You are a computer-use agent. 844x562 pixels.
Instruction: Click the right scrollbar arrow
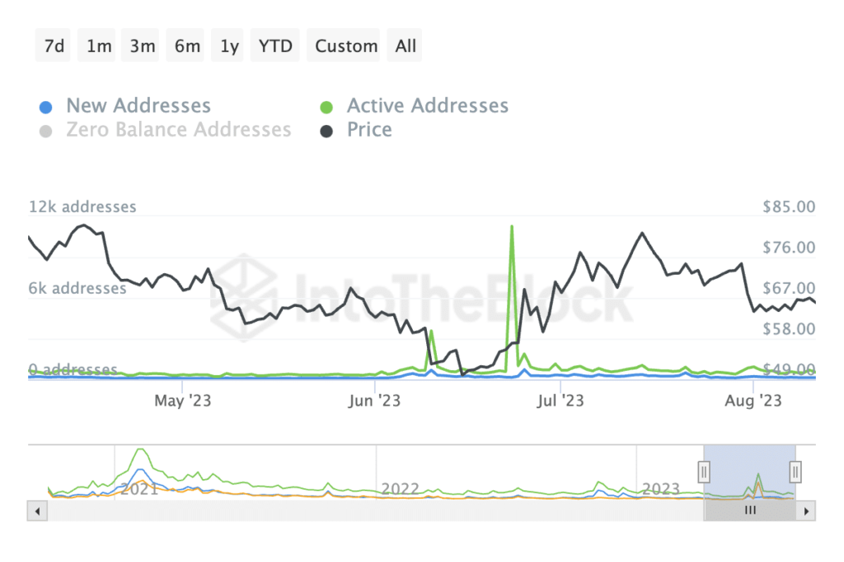[806, 511]
